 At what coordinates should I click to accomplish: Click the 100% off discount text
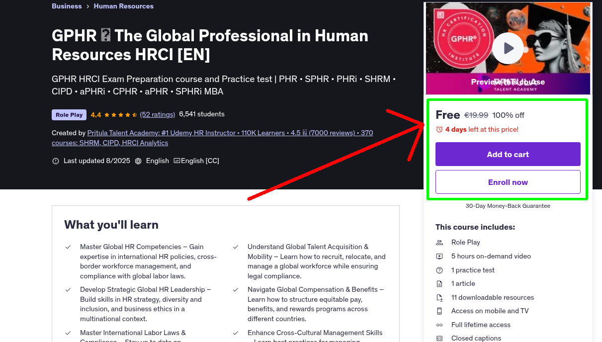(x=509, y=115)
